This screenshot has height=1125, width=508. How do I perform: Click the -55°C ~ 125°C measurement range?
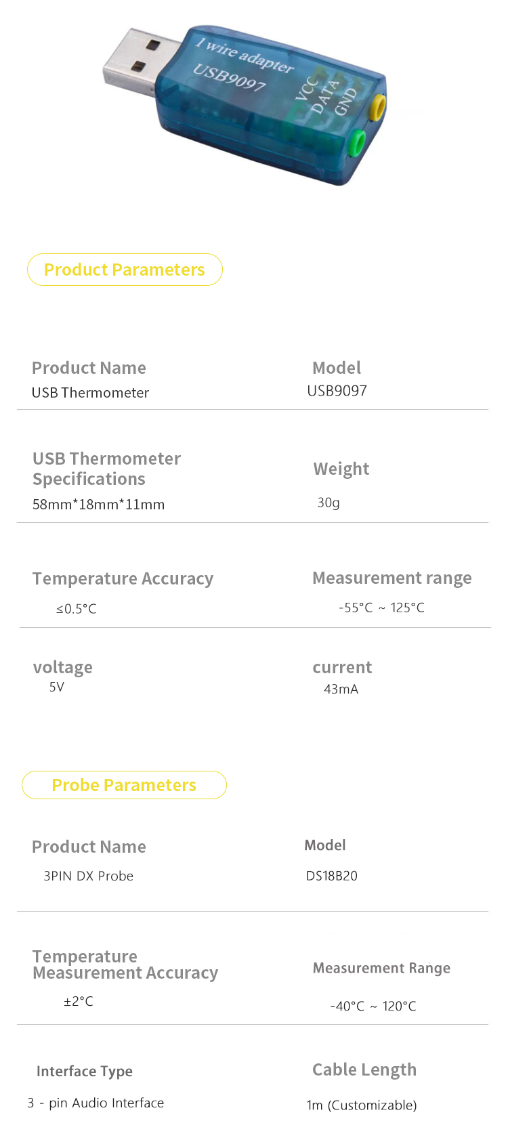coord(381,608)
